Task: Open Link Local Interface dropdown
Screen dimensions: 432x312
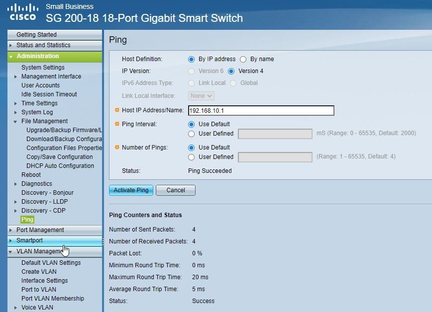Action: tap(201, 96)
